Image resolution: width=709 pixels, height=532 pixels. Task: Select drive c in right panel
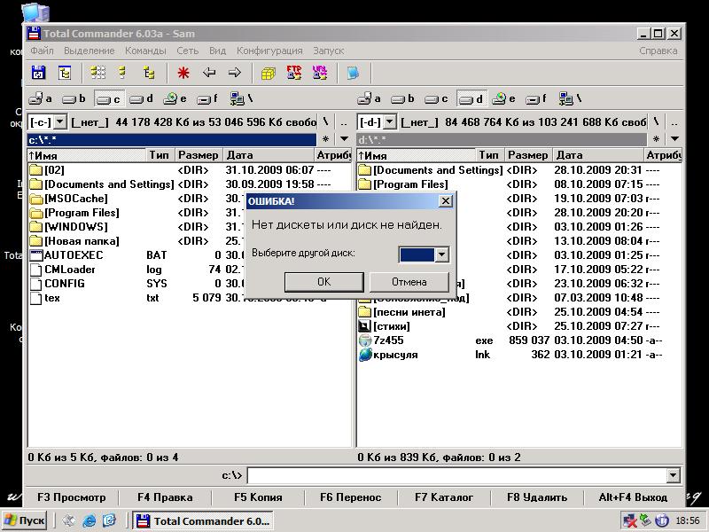pyautogui.click(x=436, y=98)
